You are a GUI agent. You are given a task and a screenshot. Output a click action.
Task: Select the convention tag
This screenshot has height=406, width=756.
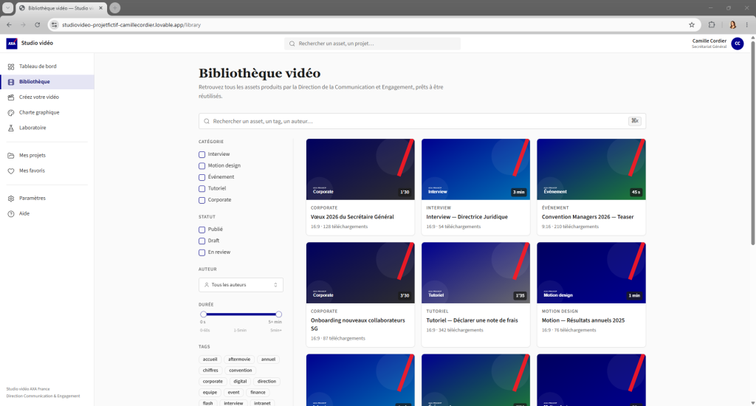click(x=240, y=371)
